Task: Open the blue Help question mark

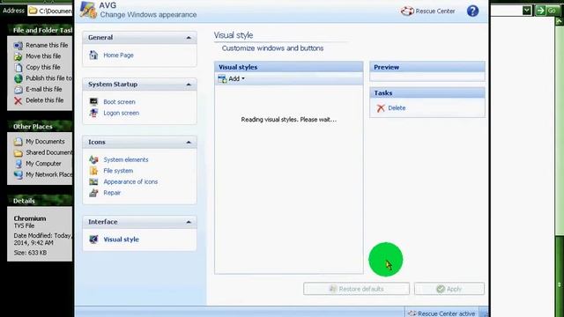Action: 472,11
